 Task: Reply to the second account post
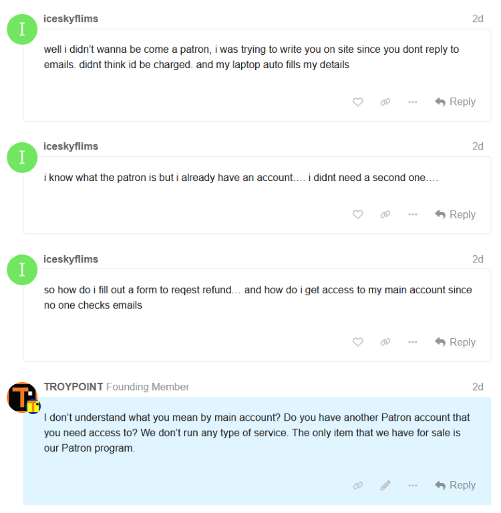[x=455, y=214]
